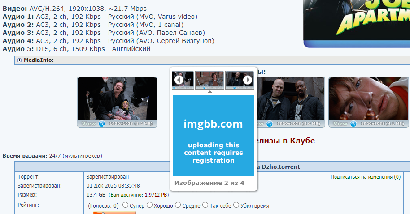This screenshot has width=410, height=214.
Task: Click View label under the 3.2 MB screenshot
Action: (x=89, y=124)
